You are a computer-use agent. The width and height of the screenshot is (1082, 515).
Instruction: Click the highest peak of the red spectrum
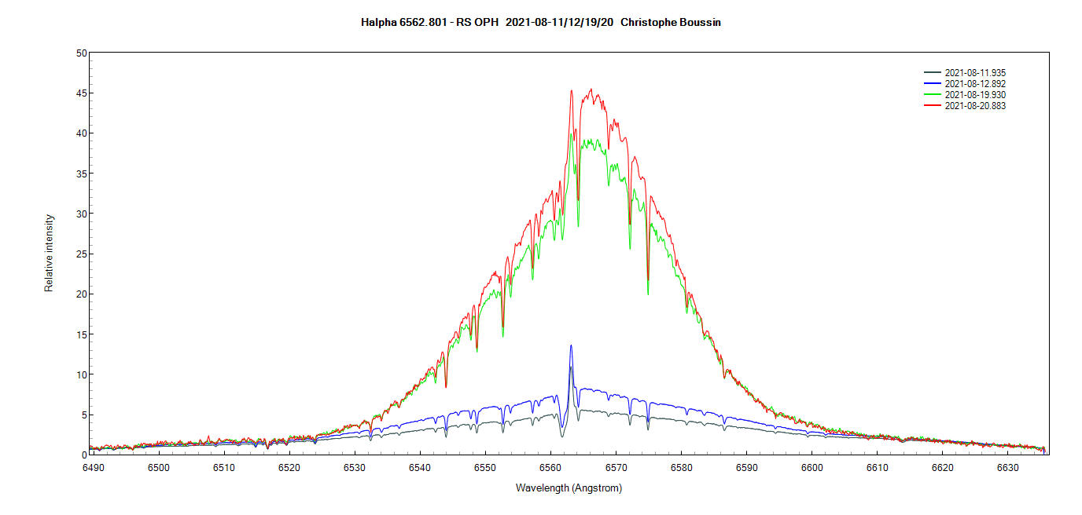pyautogui.click(x=591, y=89)
